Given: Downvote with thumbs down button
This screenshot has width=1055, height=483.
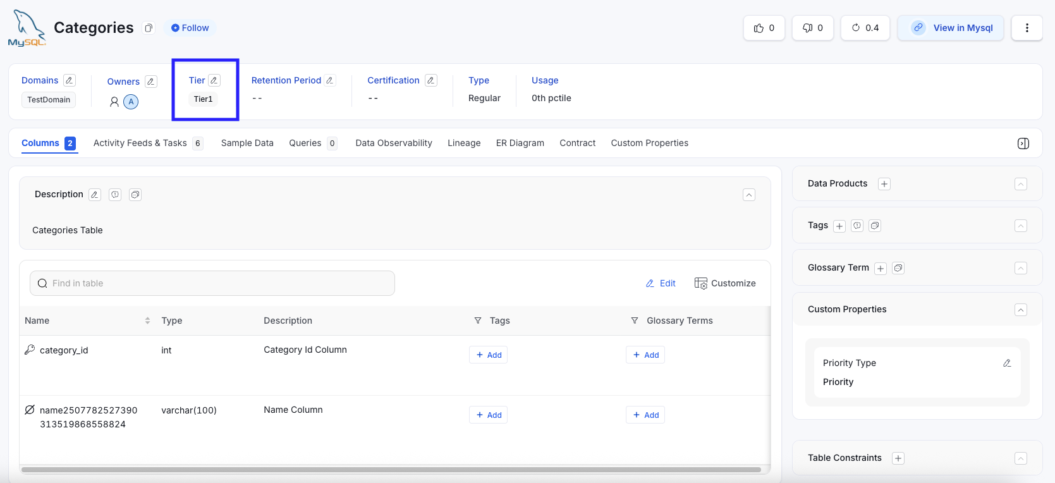Looking at the screenshot, I should tap(813, 28).
